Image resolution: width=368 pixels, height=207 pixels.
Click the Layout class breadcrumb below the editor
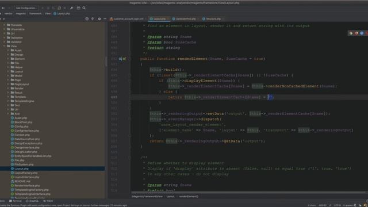[x=170, y=197]
